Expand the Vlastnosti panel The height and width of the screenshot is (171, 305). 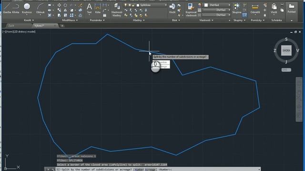pyautogui.click(x=206, y=20)
